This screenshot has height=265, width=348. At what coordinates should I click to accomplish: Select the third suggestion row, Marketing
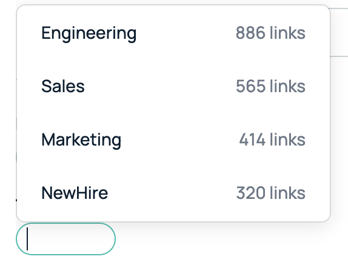tap(173, 139)
